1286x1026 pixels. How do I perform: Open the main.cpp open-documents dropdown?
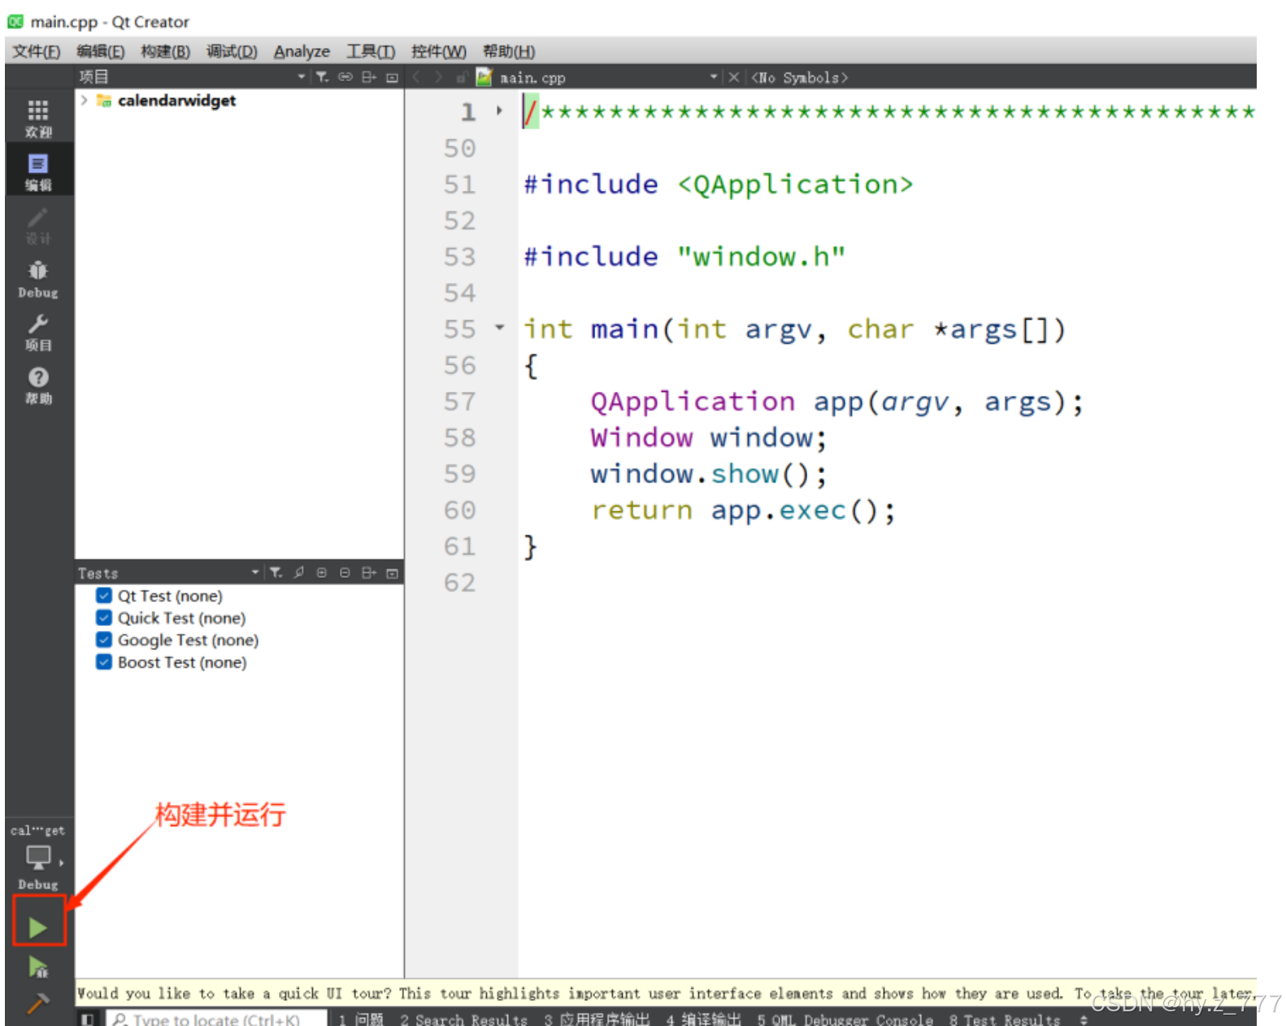713,77
